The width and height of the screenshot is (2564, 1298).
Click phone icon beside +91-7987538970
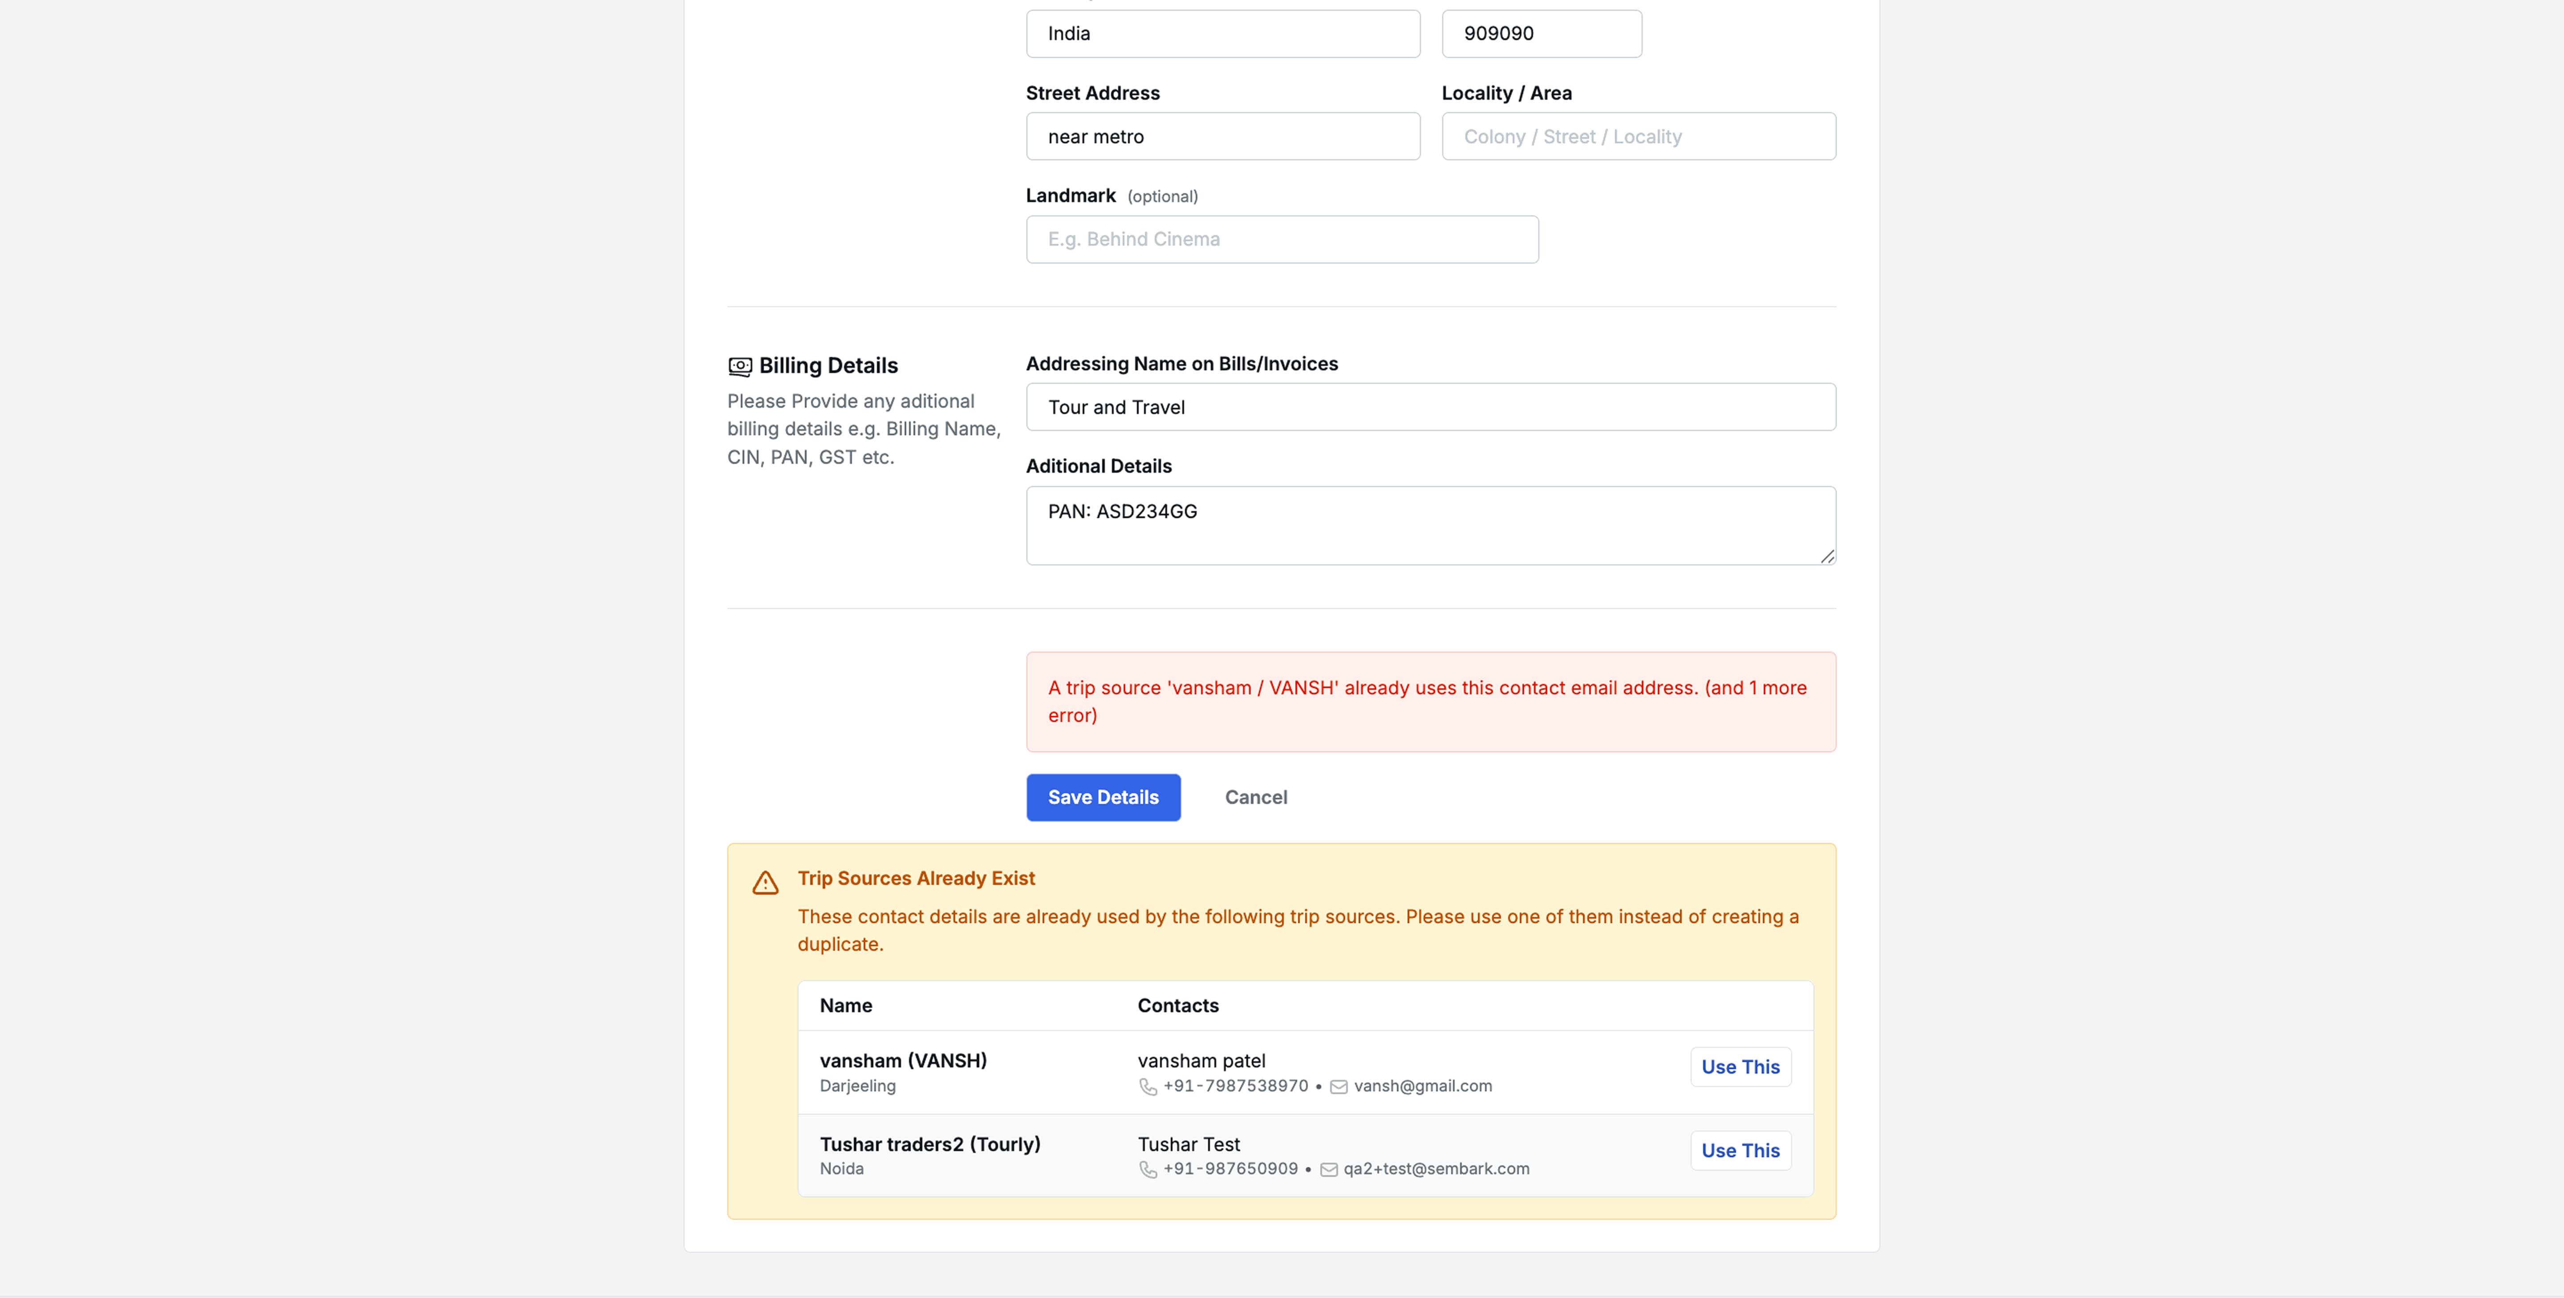(1148, 1087)
